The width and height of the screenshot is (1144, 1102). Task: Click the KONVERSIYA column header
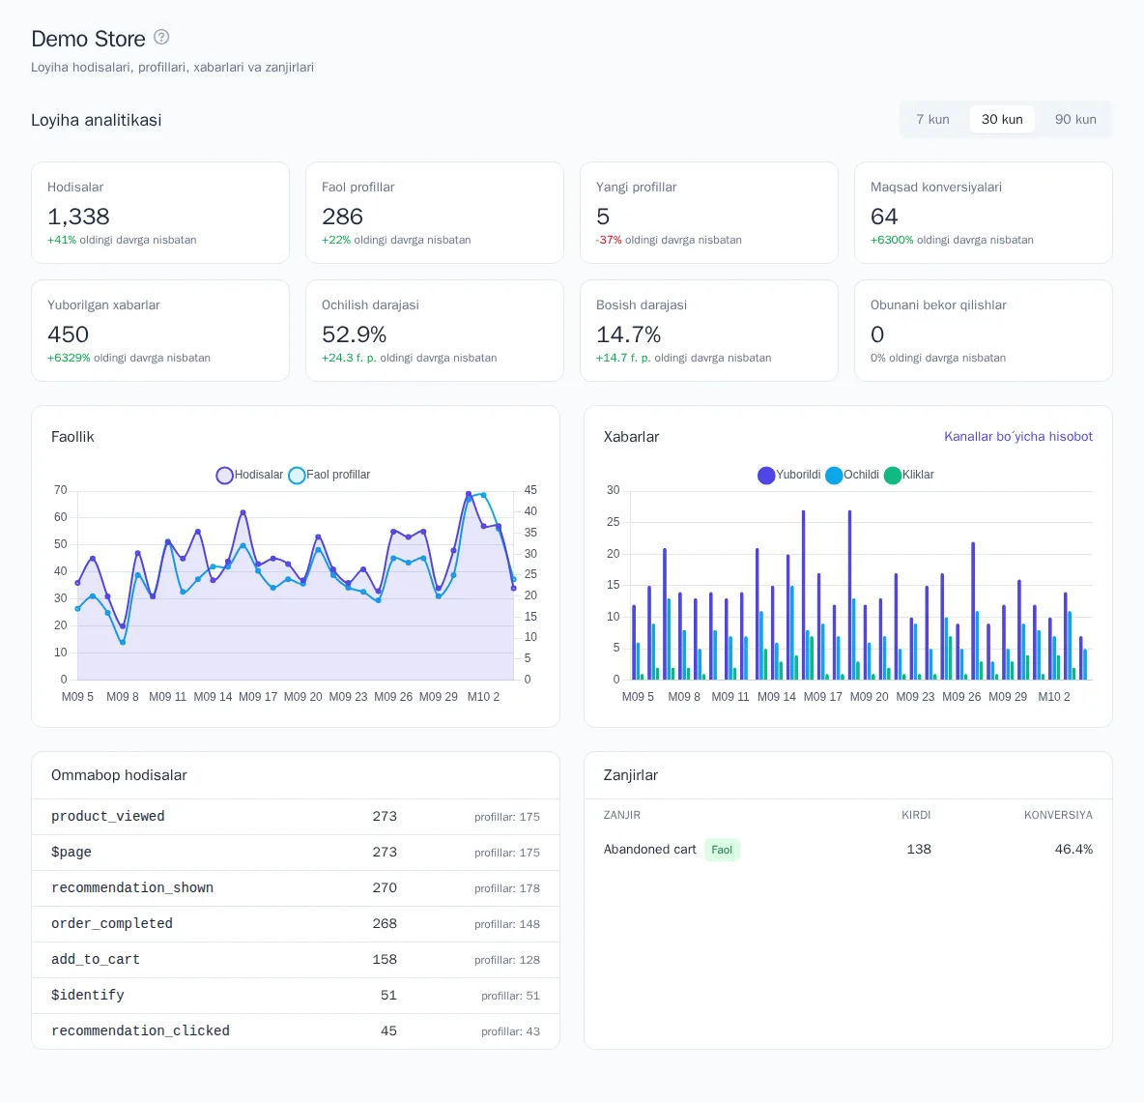(1058, 815)
